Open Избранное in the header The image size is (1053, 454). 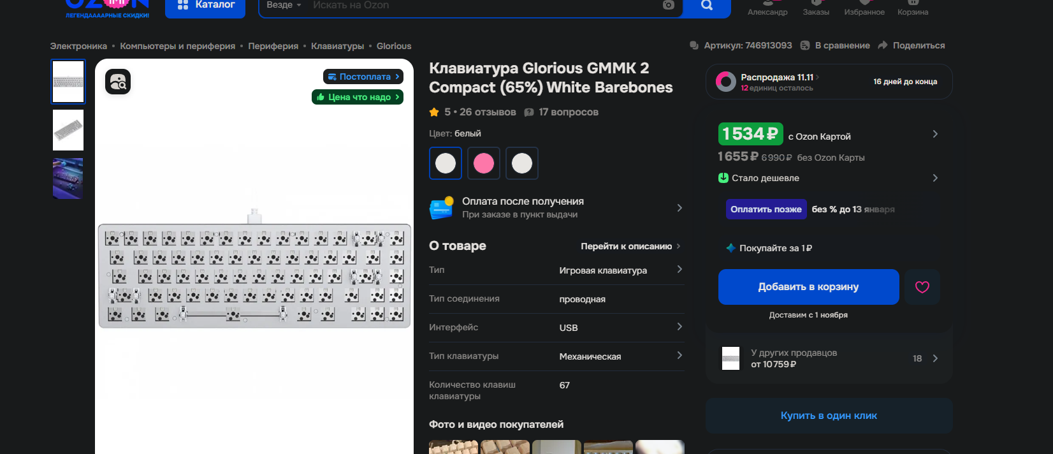pos(864,8)
